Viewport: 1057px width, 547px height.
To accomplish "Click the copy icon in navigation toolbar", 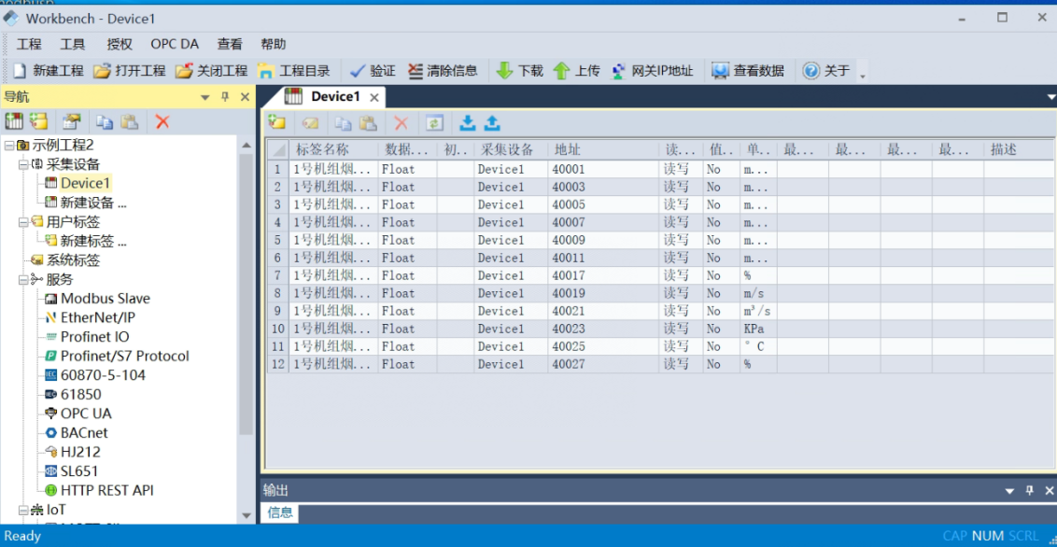I will (105, 122).
